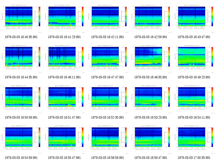Click the caption 1979-03-03 16:42:59.991
Image resolution: width=216 pixels, height=161 pixels.
pyautogui.click(x=151, y=37)
